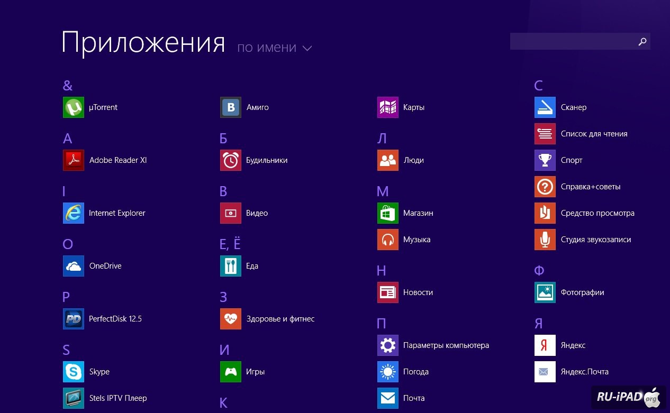Launch Adobe Reader XI icon
Image resolution: width=670 pixels, height=413 pixels.
(x=74, y=160)
